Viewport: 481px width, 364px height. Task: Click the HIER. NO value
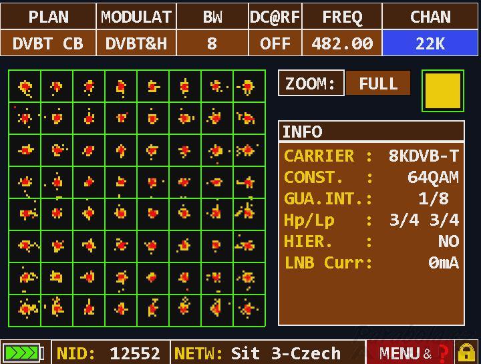448,241
